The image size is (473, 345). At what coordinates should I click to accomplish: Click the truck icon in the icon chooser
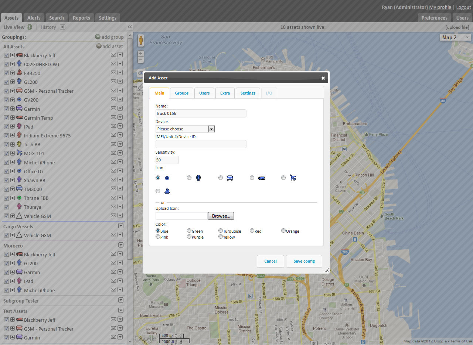pos(261,178)
